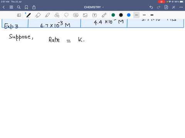The width and height of the screenshot is (185, 138).
Task: Toggle the read-only zoom window tool
Action: 19,15
